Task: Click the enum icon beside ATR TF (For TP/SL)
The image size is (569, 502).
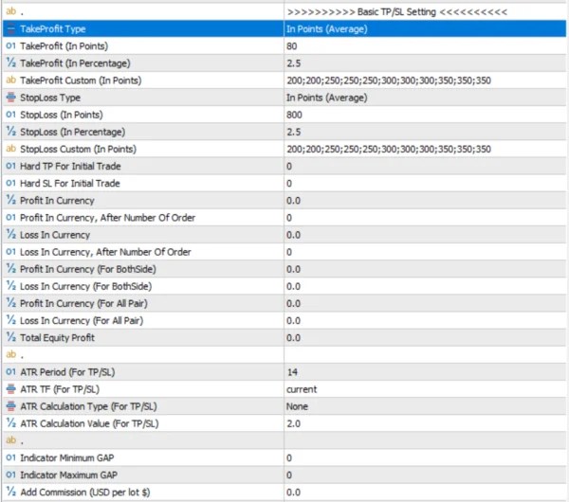Action: click(x=11, y=389)
